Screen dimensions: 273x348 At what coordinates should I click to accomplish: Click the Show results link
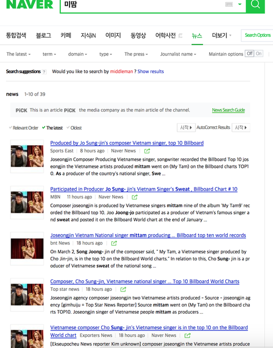tap(151, 72)
